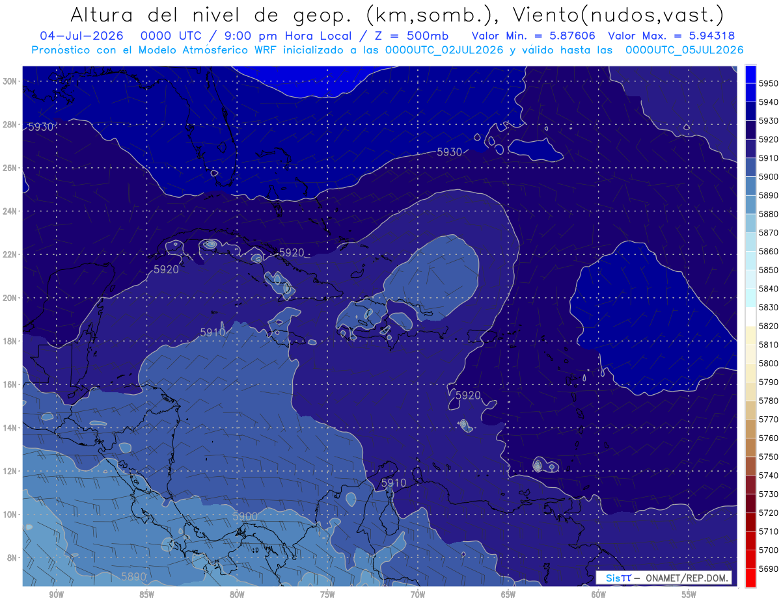The width and height of the screenshot is (781, 603).
Task: Click the legend swatch between 5760 and 5770
Action: [750, 429]
